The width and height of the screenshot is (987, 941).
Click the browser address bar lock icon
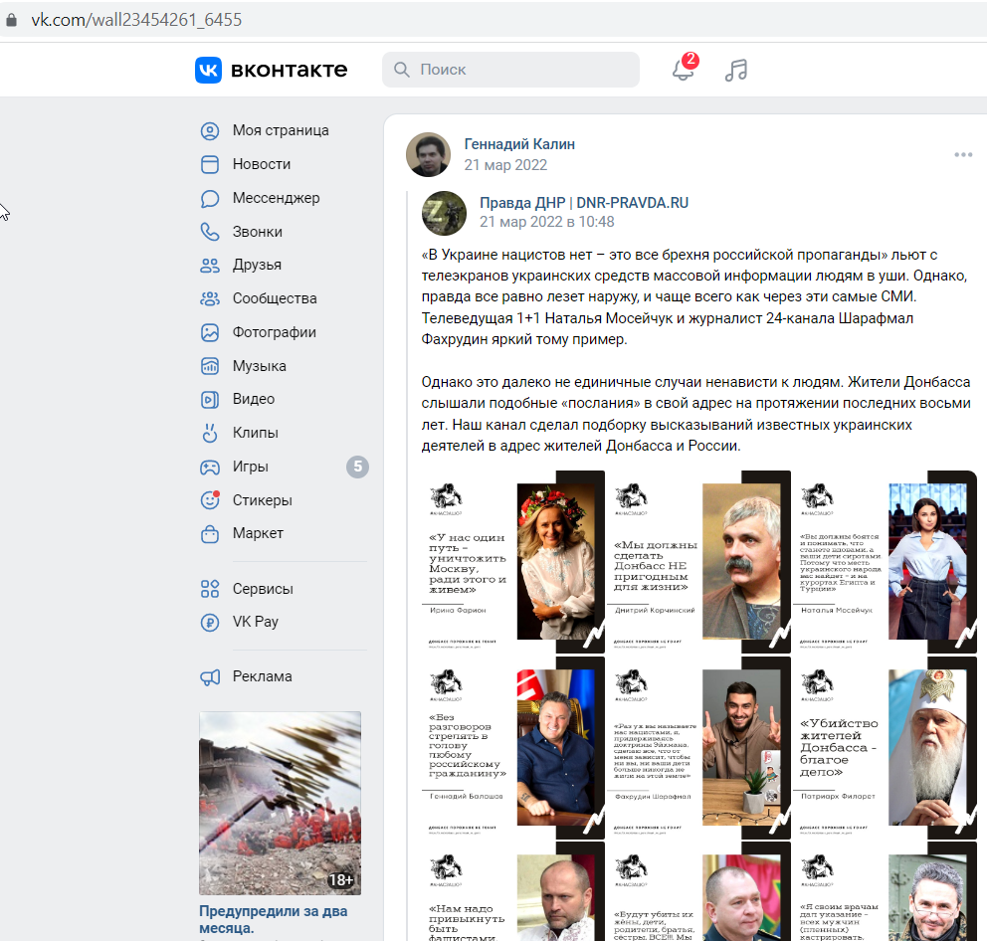[x=11, y=20]
